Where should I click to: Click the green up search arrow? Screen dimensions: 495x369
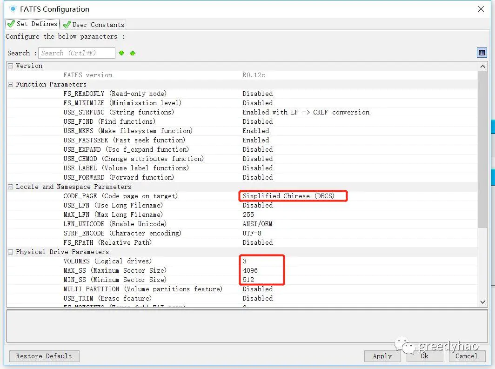coord(132,53)
